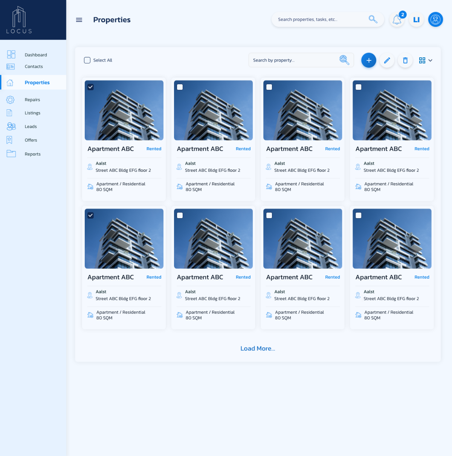Toggle the Select All checkbox
452x456 pixels.
[87, 60]
